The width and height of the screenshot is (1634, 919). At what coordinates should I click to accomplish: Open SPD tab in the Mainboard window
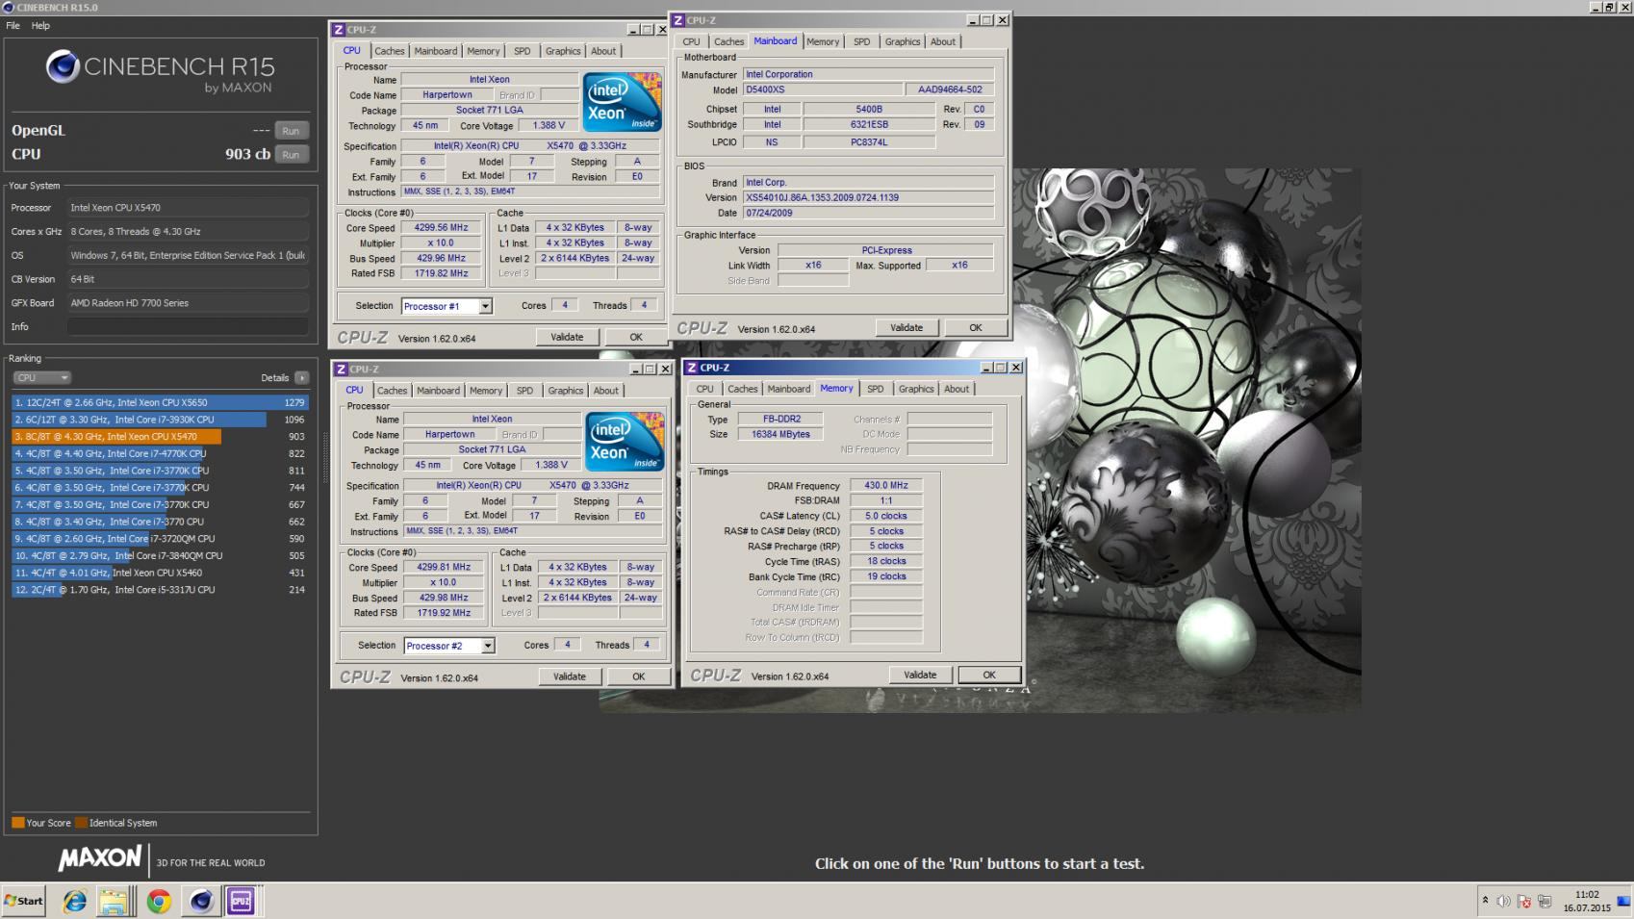(862, 41)
